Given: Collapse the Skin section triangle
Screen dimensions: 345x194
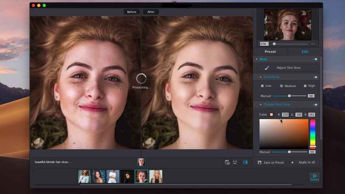Looking at the screenshot, I should [257, 59].
